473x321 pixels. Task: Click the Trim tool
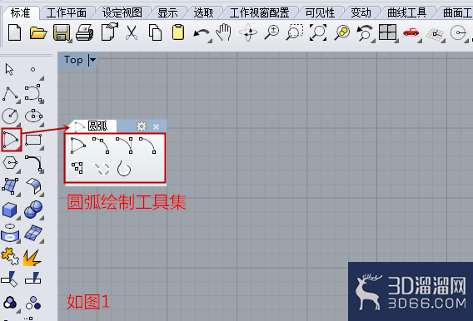click(9, 279)
